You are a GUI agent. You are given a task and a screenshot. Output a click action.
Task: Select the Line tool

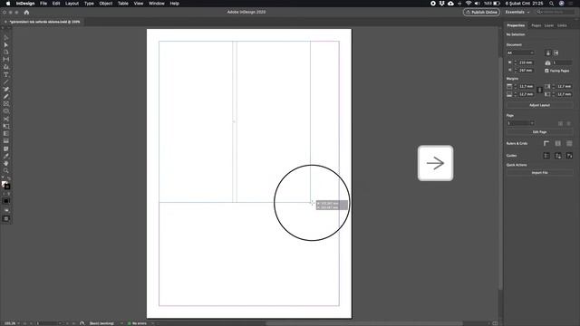pyautogui.click(x=6, y=81)
